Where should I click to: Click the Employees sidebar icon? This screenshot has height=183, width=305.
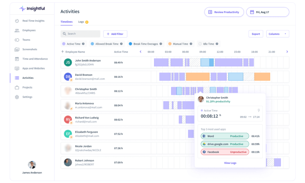(x=17, y=30)
